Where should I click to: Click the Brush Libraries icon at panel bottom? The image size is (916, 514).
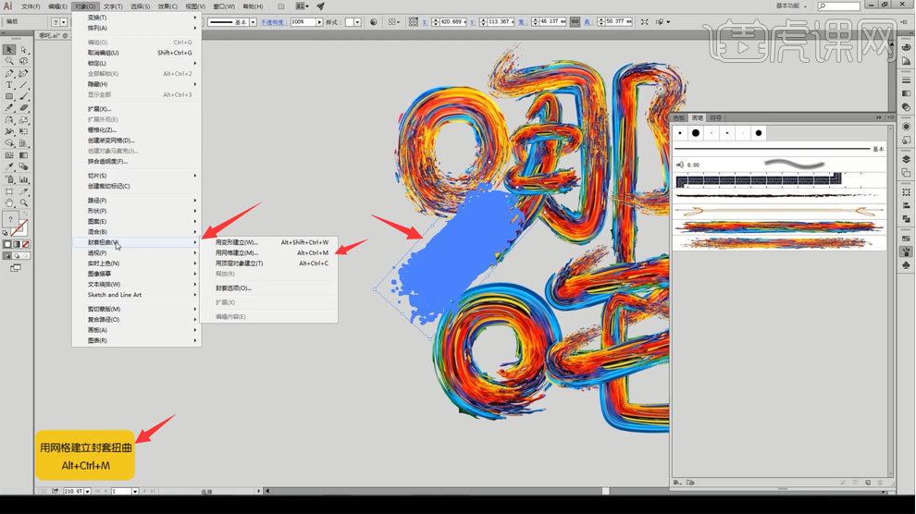click(x=678, y=482)
